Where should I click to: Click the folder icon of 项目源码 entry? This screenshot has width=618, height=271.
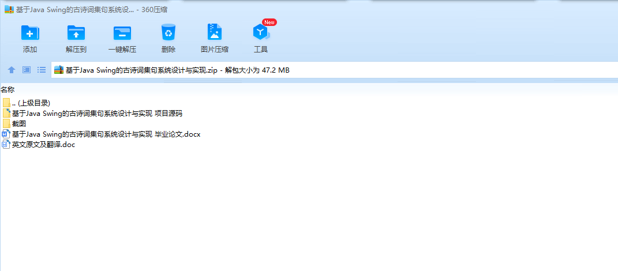tap(6, 114)
